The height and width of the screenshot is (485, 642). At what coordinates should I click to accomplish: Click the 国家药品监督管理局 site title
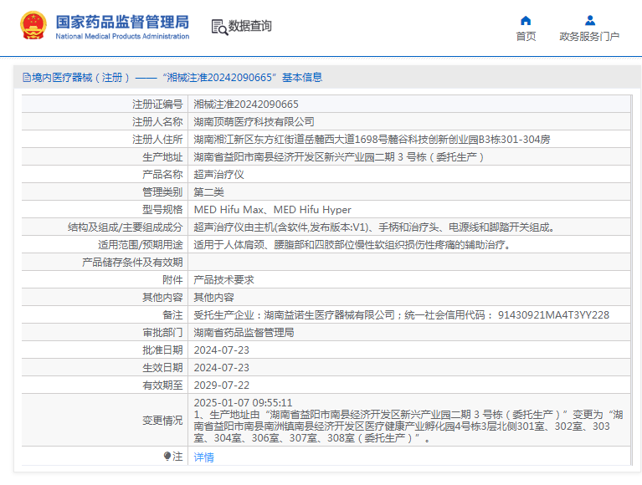(122, 22)
